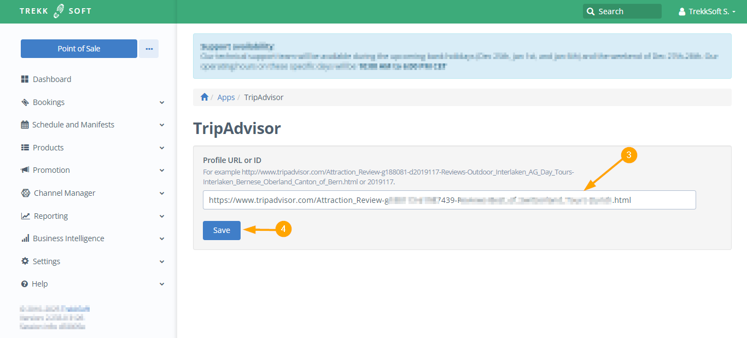Click the three-dots button beside Point of Sale
The width and height of the screenshot is (747, 338).
point(149,49)
